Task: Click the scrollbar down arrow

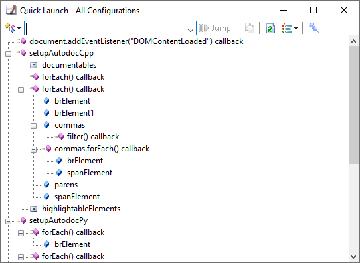Action: point(353,256)
